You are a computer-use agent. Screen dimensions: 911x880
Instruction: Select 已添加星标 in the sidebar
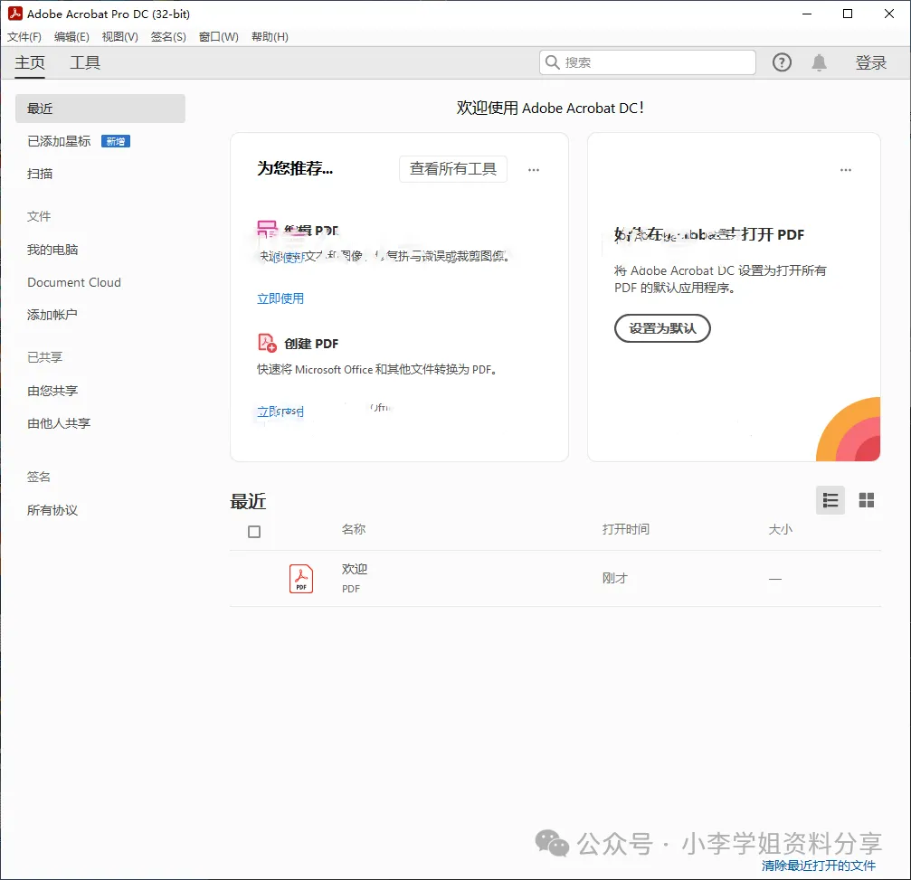coord(59,141)
